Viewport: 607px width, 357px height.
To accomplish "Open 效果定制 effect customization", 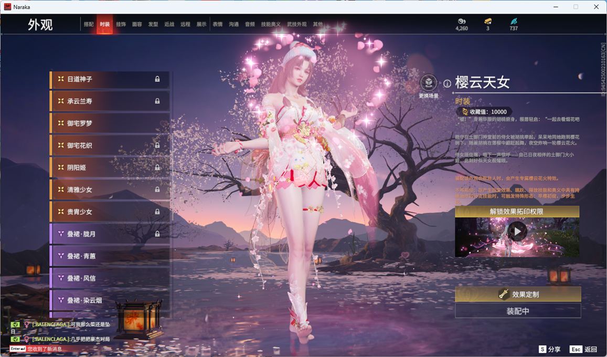I will (518, 295).
